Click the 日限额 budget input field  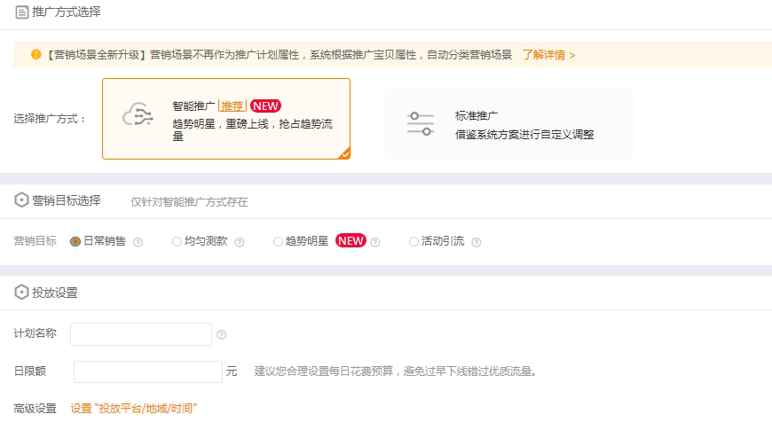148,371
